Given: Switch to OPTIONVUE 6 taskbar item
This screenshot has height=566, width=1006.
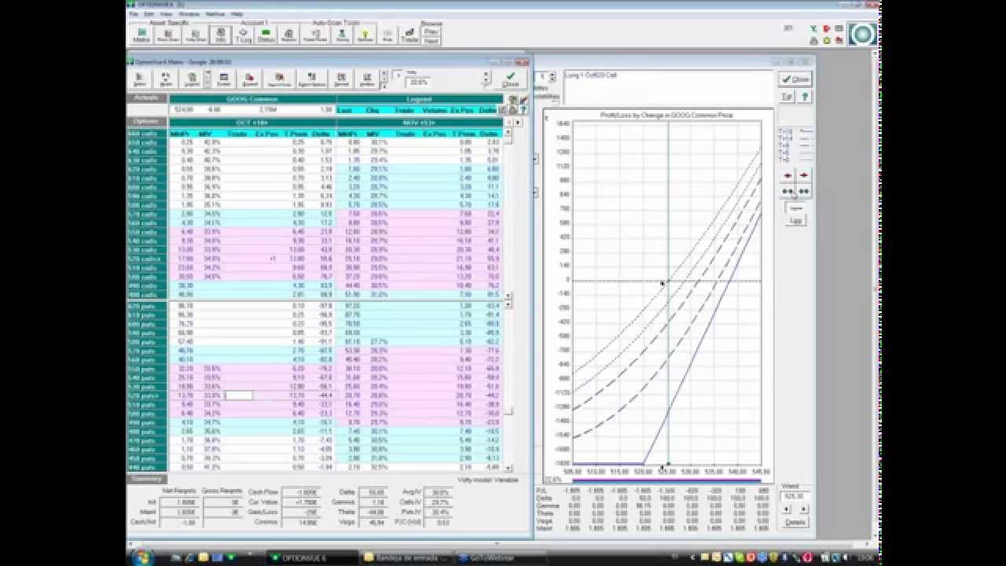Looking at the screenshot, I should (311, 557).
